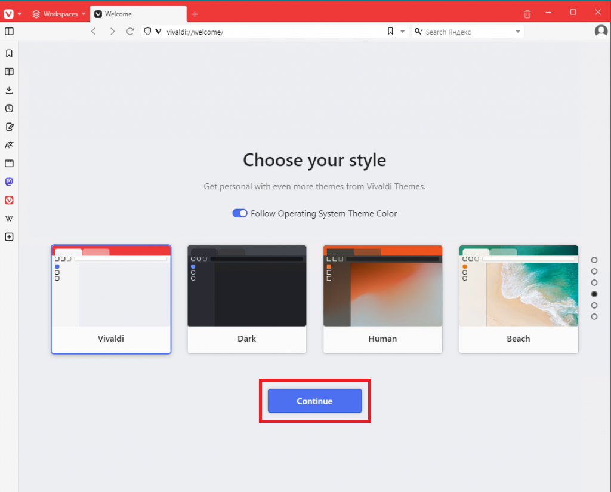The width and height of the screenshot is (611, 492).
Task: Bookmark this page from address bar
Action: click(x=390, y=32)
